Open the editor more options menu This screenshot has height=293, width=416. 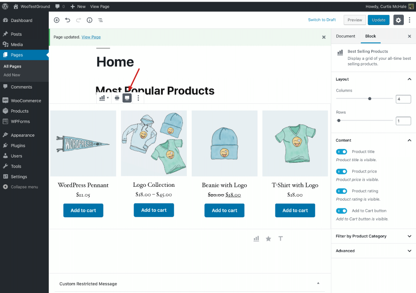point(409,20)
